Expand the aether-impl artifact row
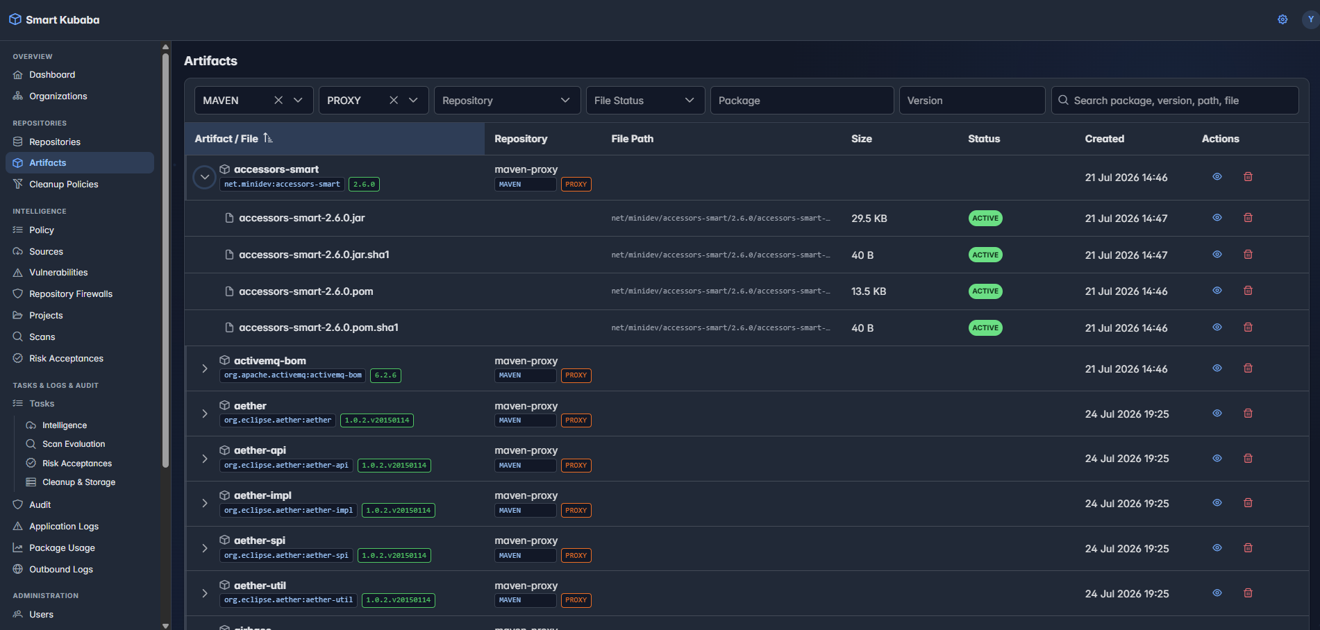The width and height of the screenshot is (1320, 630). [x=205, y=503]
